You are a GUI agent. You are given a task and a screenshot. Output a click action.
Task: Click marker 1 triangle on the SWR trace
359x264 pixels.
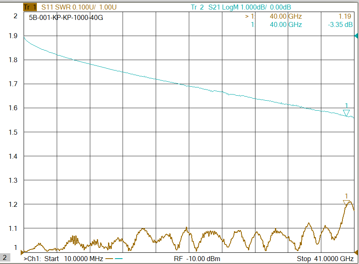point(346,203)
